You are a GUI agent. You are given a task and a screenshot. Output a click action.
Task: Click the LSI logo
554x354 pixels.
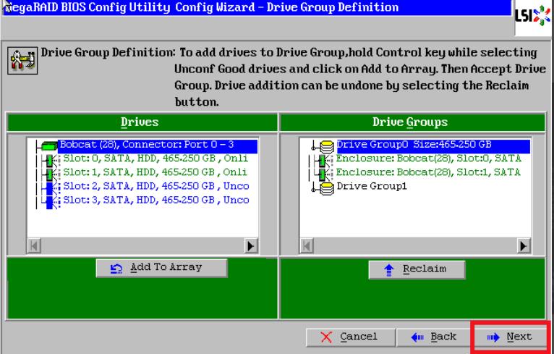pyautogui.click(x=533, y=16)
